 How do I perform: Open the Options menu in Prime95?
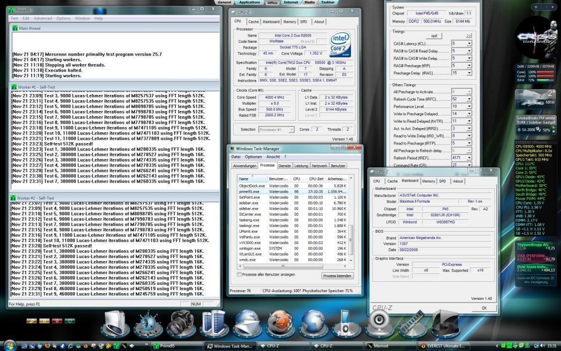[63, 18]
